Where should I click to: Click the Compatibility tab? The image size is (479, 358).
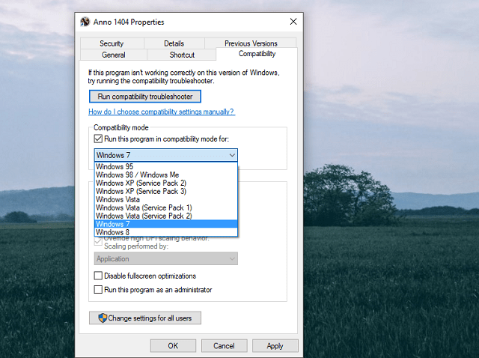tap(257, 54)
